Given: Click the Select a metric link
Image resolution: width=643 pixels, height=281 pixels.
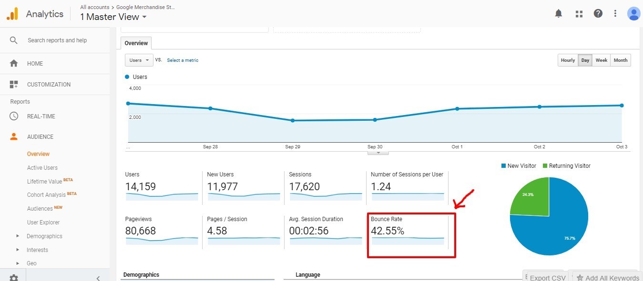Looking at the screenshot, I should pos(183,60).
